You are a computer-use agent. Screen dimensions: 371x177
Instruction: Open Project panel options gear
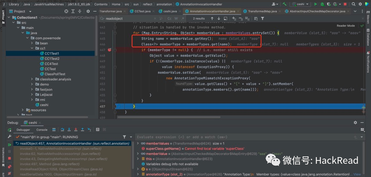(88, 11)
